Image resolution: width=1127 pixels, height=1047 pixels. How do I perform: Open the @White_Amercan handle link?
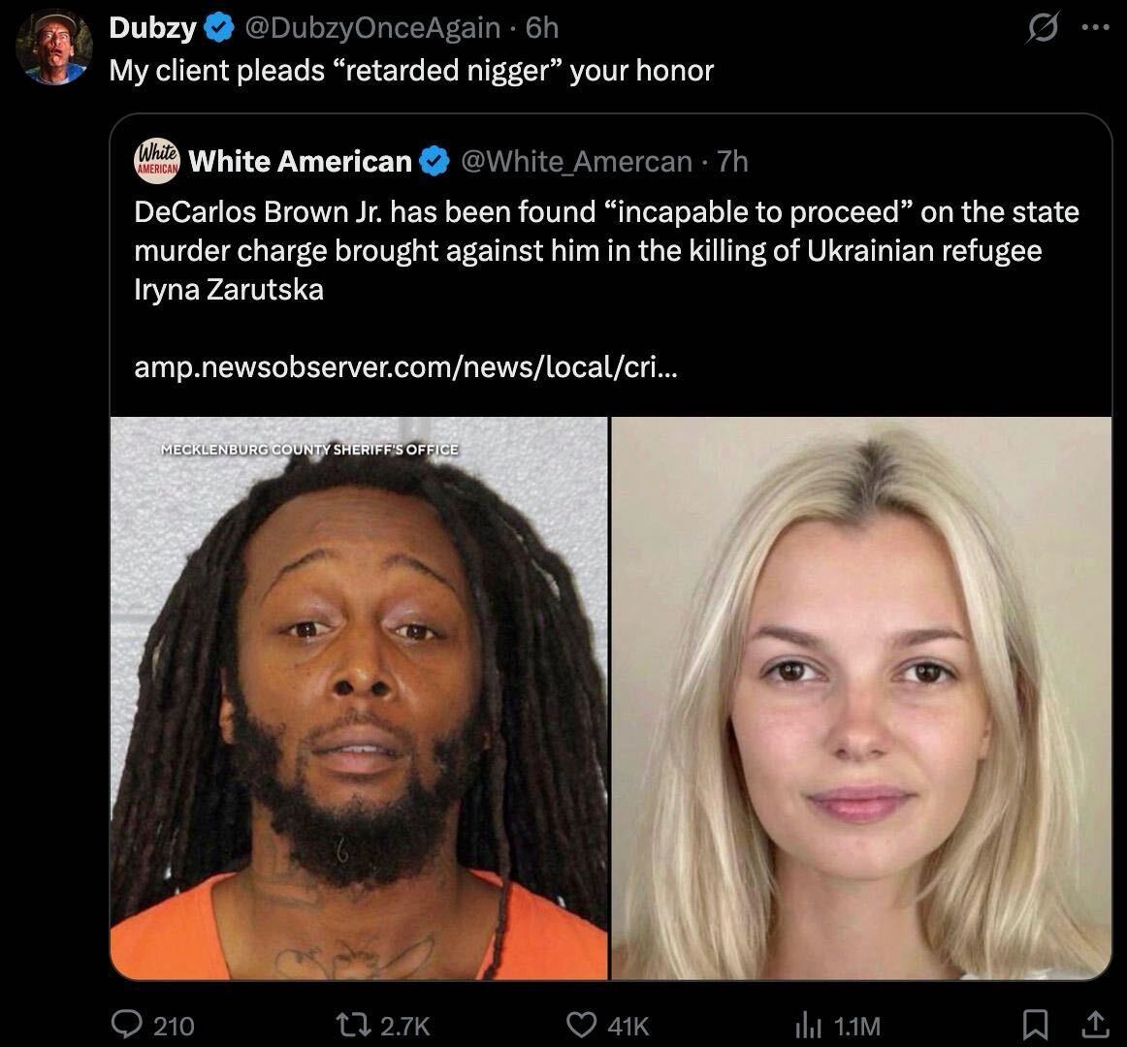[576, 162]
